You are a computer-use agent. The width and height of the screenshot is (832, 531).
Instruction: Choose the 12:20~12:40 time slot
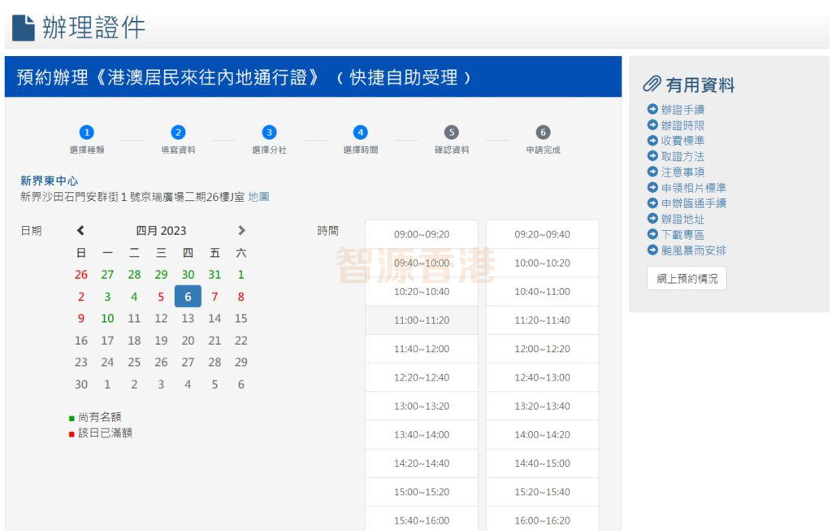point(422,377)
